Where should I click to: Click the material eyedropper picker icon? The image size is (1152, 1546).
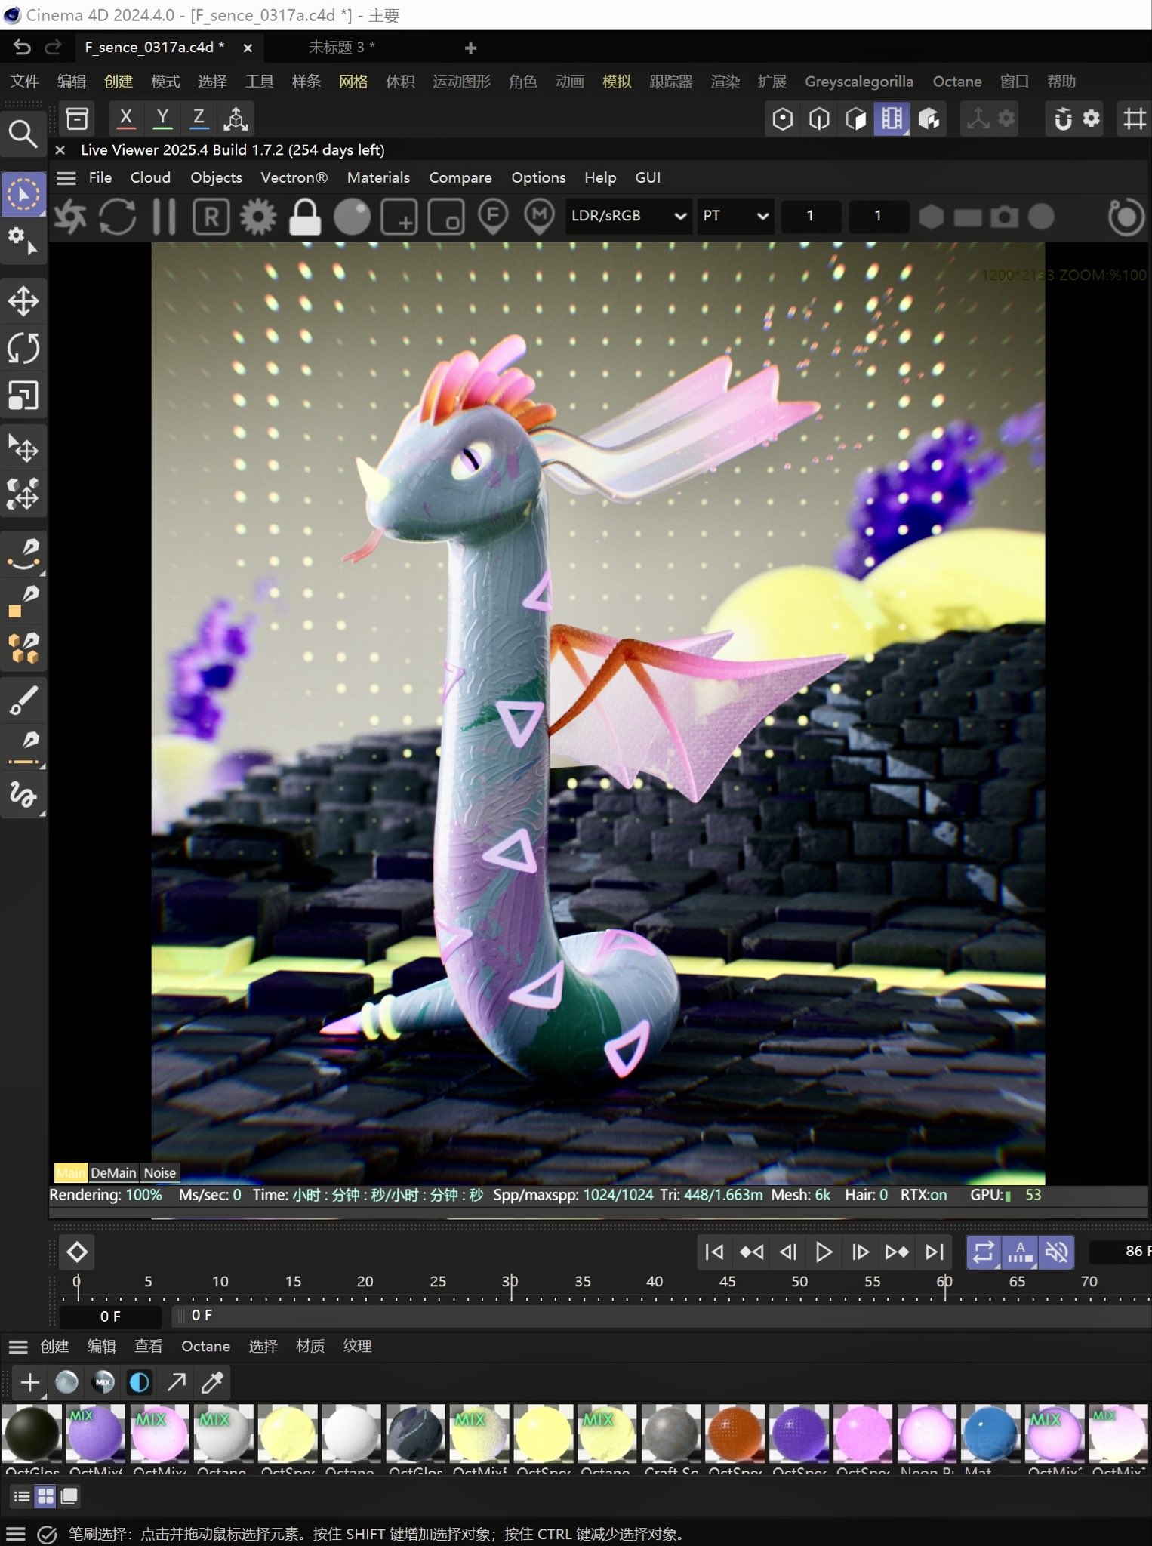(213, 1382)
